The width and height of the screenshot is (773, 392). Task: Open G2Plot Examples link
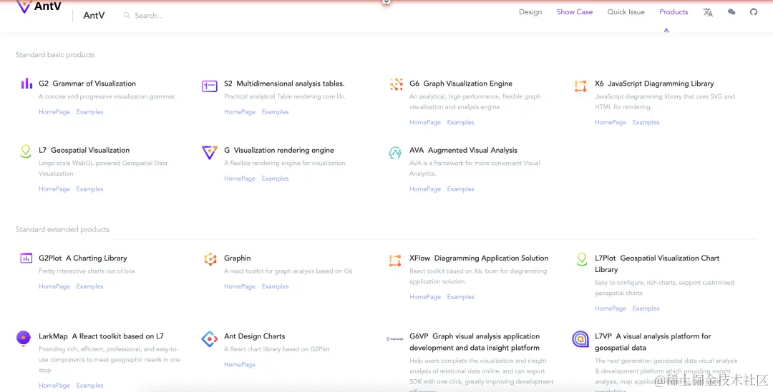click(x=89, y=286)
